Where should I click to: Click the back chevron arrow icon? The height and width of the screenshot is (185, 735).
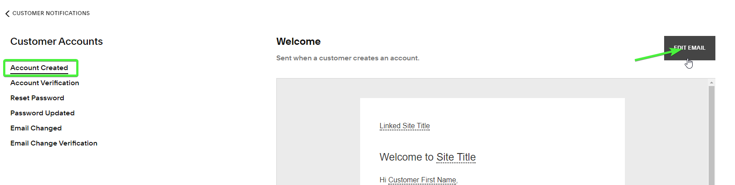pos(7,14)
